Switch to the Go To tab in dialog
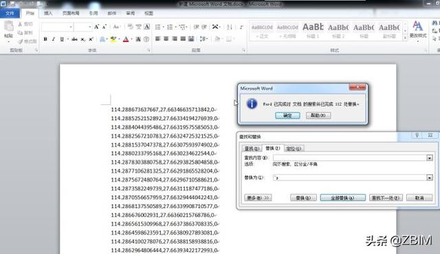 point(294,148)
